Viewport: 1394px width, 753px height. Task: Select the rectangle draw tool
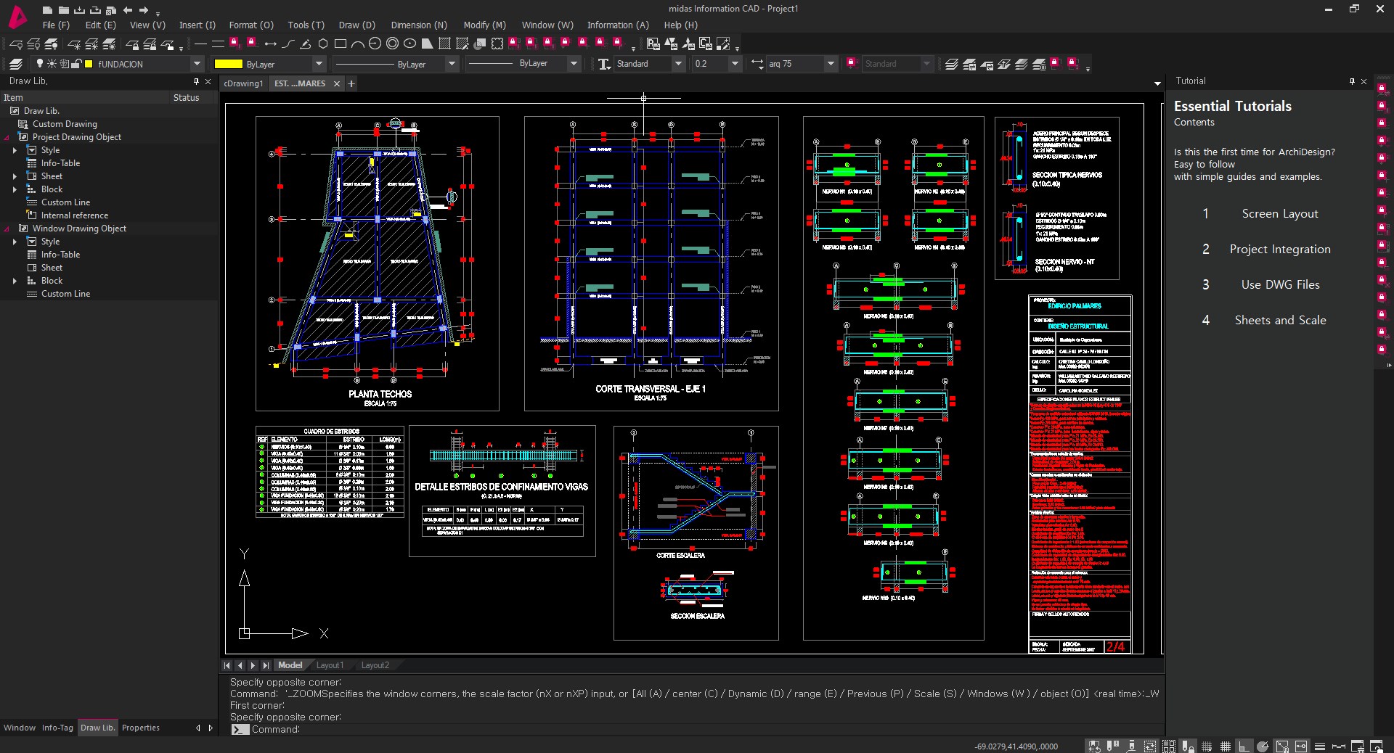pos(340,44)
